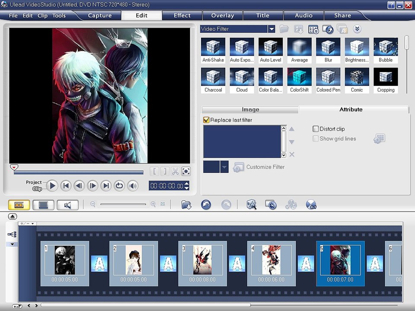Set Mark-in bracket point
Image resolution: width=415 pixels, height=311 pixels.
[154, 171]
